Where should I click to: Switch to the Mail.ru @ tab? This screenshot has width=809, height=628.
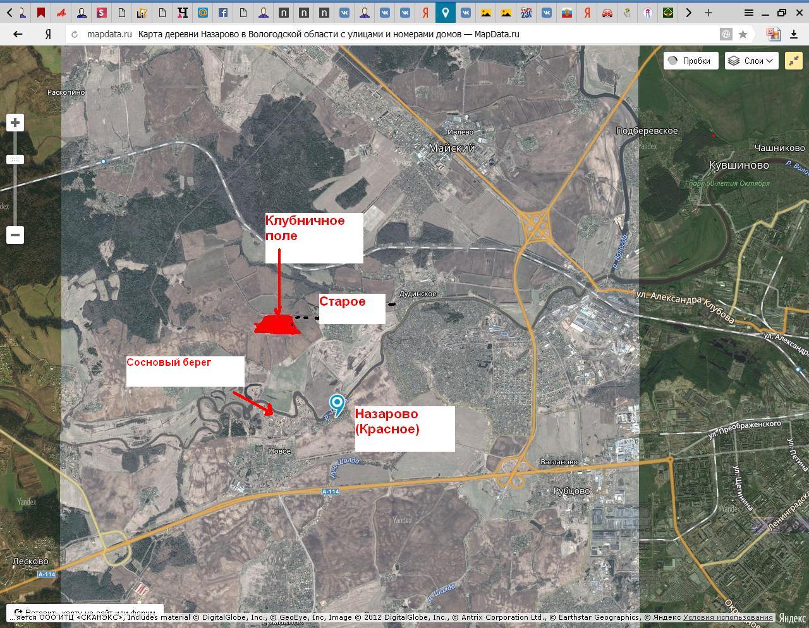[203, 13]
